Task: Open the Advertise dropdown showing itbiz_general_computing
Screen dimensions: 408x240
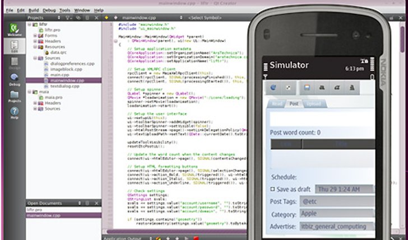Action: point(337,226)
